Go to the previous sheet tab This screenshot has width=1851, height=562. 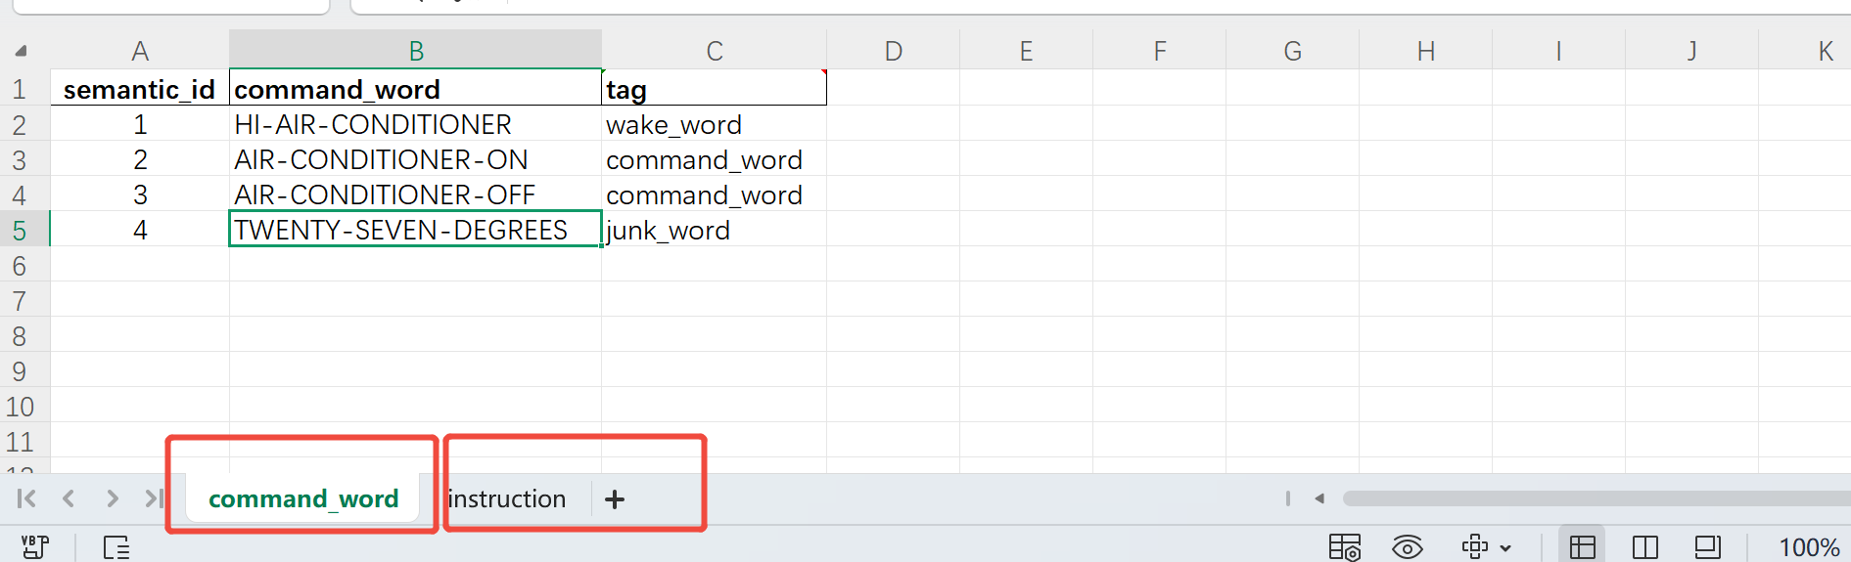(69, 498)
